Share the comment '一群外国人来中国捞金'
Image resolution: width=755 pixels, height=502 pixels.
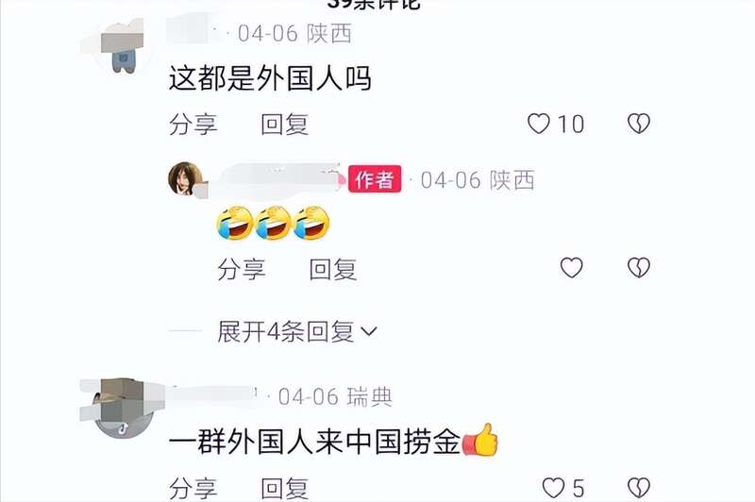[193, 489]
